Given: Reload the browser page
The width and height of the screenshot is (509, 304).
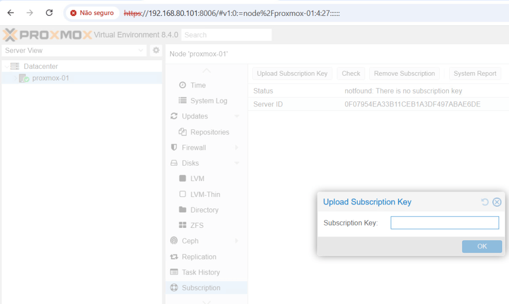Looking at the screenshot, I should click(x=49, y=13).
